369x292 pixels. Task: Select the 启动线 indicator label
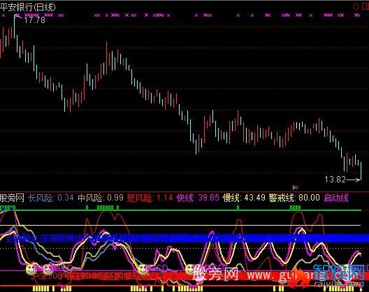click(336, 198)
